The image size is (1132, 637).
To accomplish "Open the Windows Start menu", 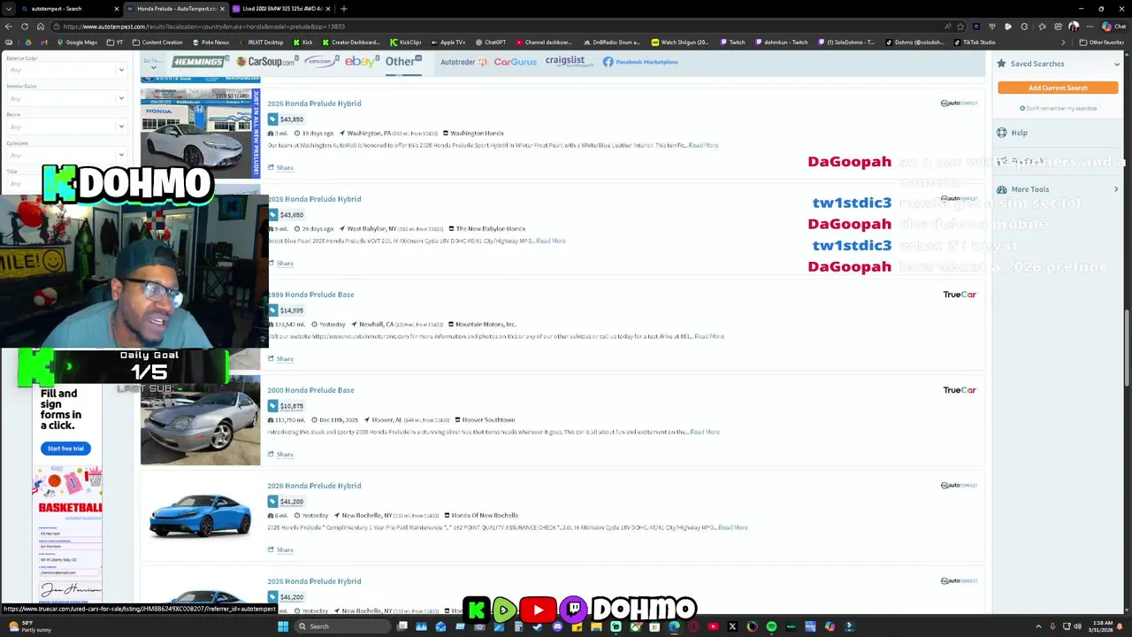I will click(283, 626).
